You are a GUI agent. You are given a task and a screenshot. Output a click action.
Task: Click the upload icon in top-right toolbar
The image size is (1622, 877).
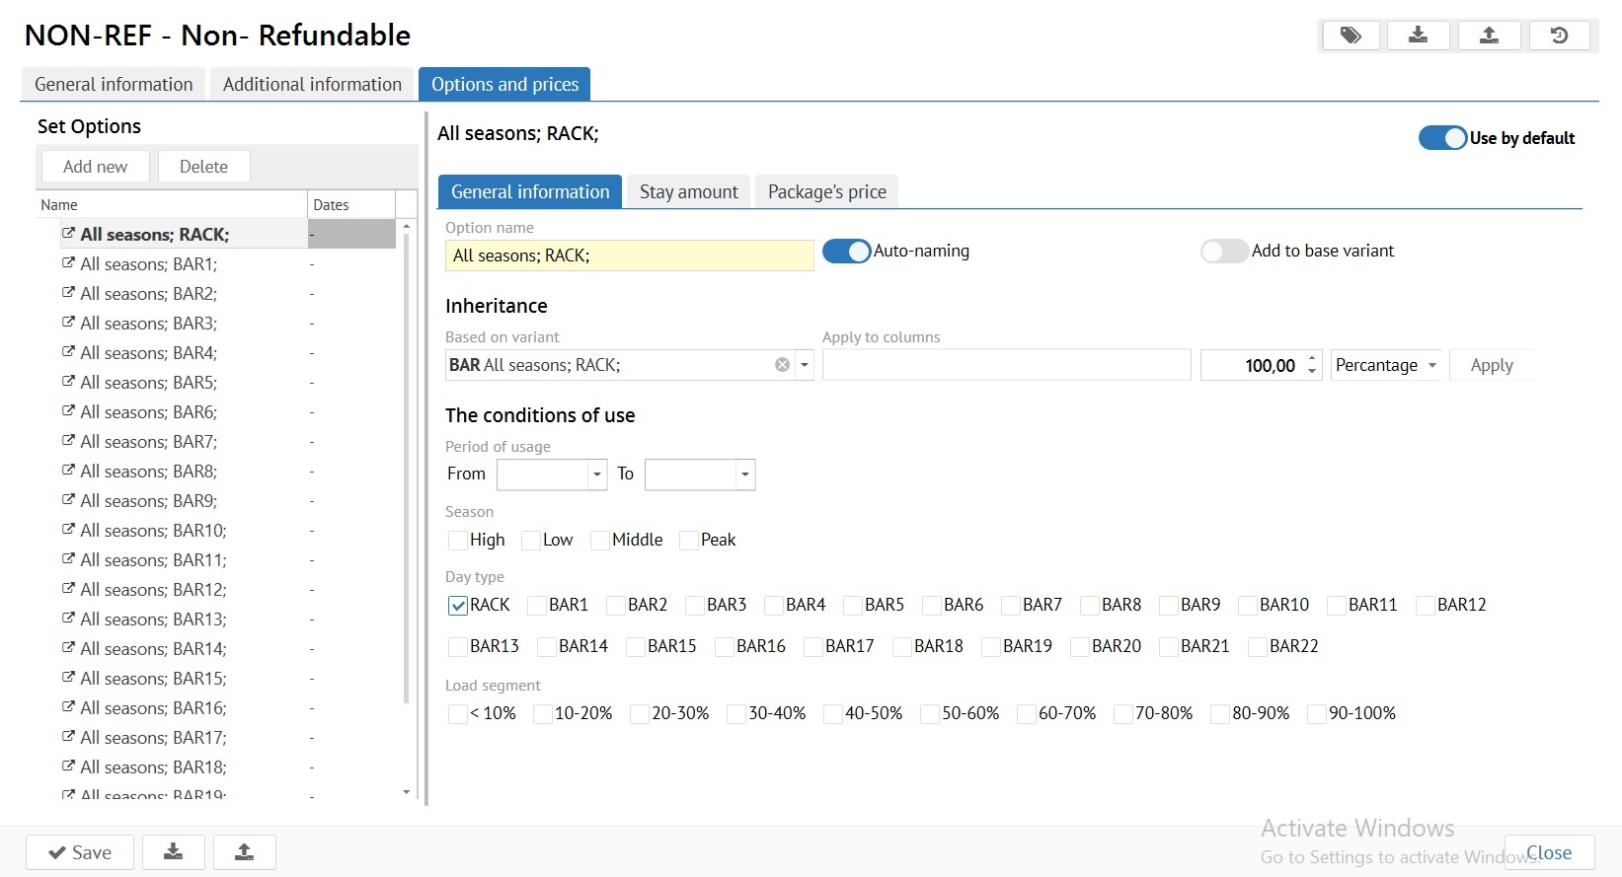(x=1489, y=36)
